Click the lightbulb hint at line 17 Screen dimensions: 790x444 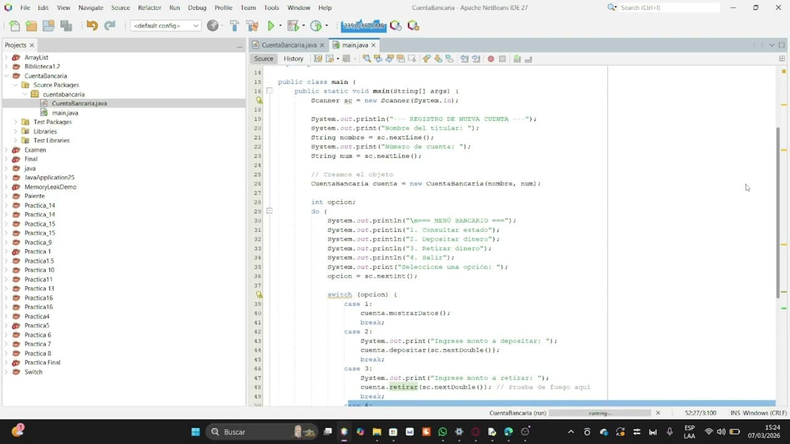point(259,101)
